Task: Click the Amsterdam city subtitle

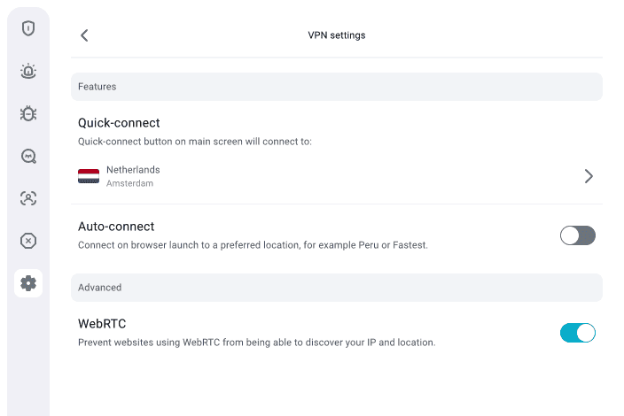Action: coord(129,184)
